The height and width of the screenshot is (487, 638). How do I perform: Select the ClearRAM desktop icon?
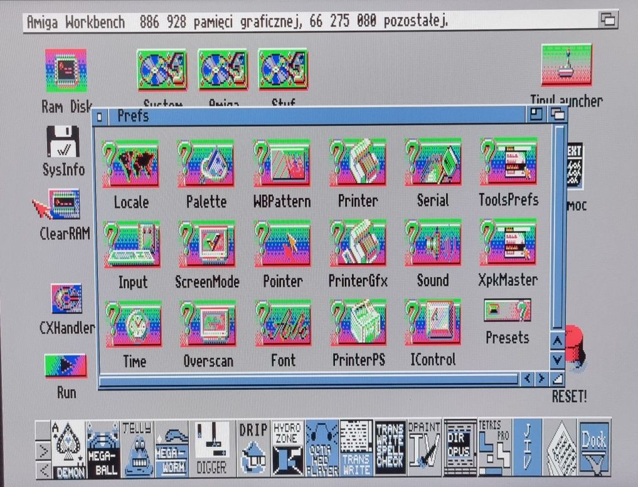pos(64,204)
